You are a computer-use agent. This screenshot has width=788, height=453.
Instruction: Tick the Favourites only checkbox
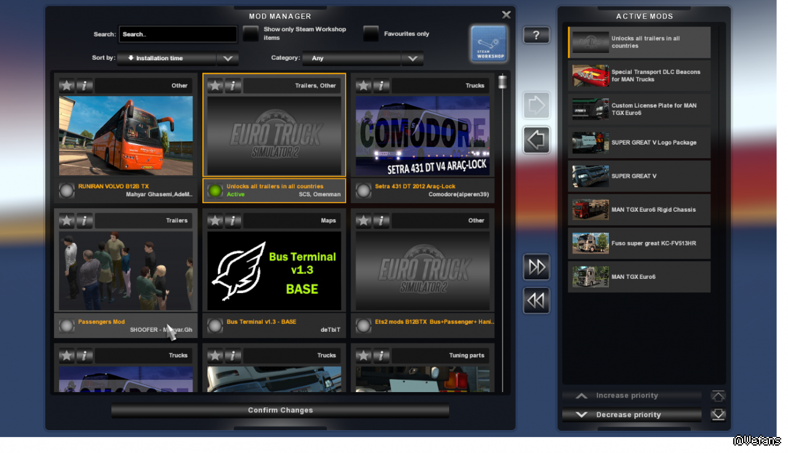point(371,34)
